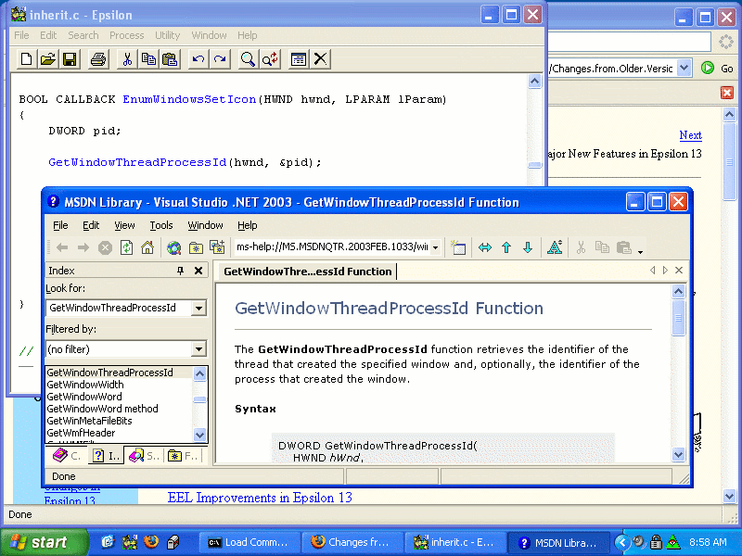Undo last edit in Epsilon toolbar
742x556 pixels.
198,59
